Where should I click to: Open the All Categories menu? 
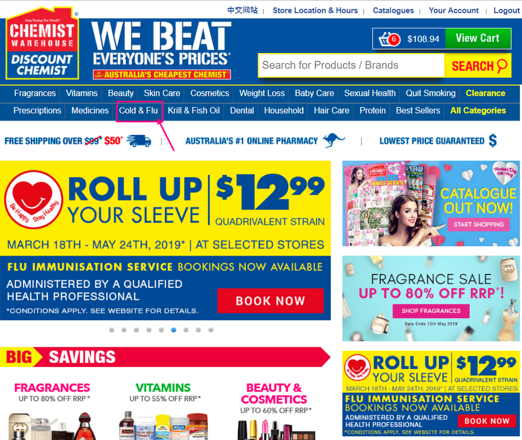click(x=478, y=110)
